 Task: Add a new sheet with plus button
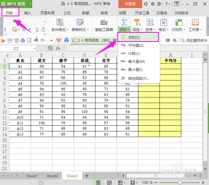click(x=87, y=176)
